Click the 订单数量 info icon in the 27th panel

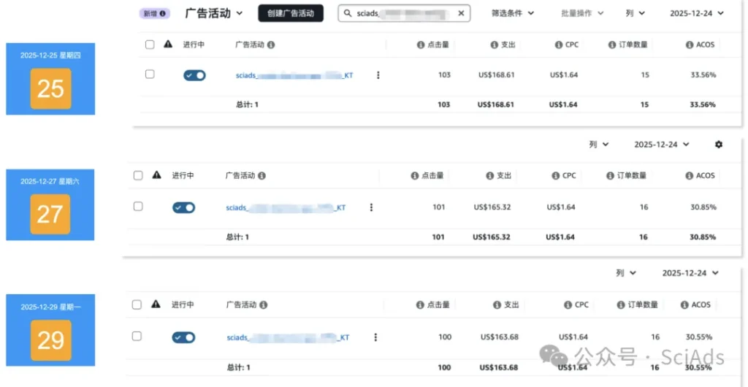pos(610,176)
